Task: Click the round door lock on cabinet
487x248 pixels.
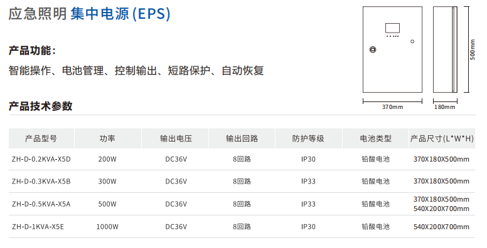Action: click(373, 49)
